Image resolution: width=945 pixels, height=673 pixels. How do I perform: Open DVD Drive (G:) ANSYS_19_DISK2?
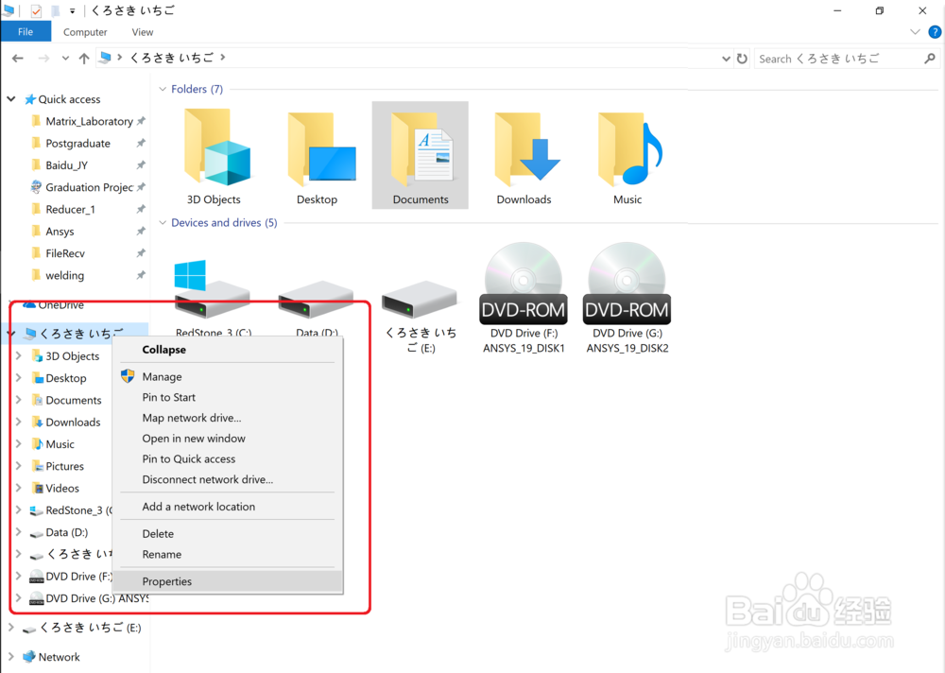click(627, 284)
